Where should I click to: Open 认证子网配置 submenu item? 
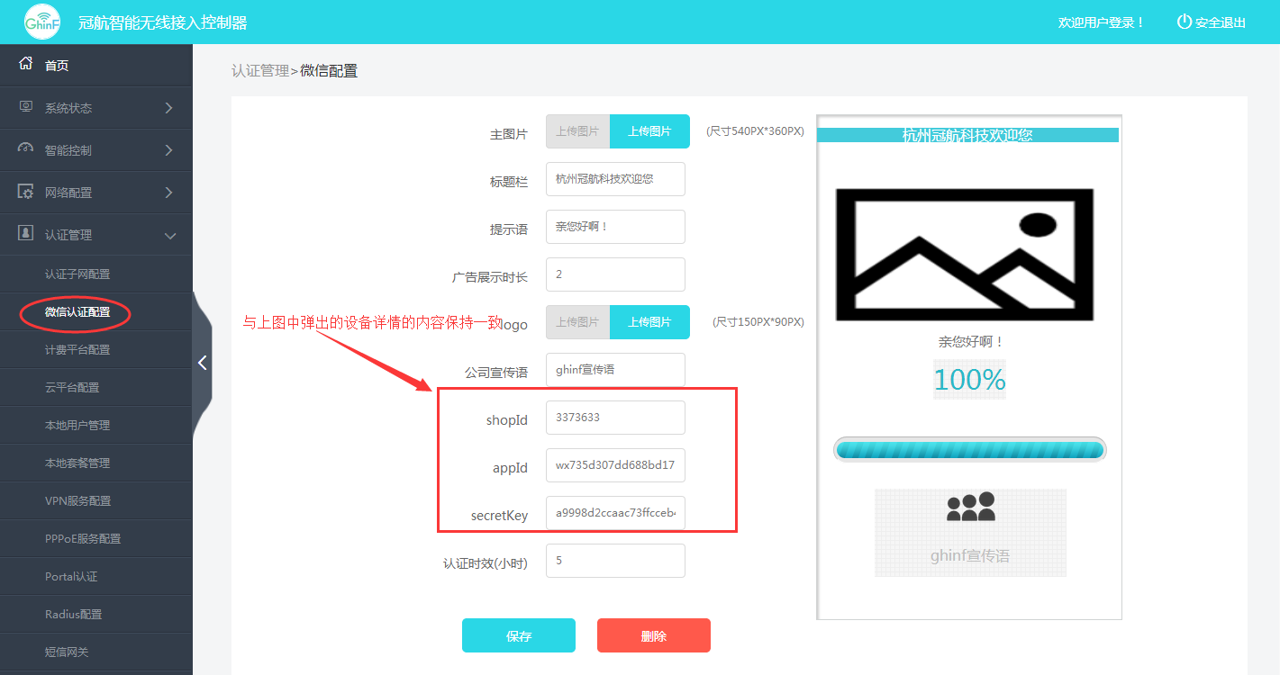(77, 274)
